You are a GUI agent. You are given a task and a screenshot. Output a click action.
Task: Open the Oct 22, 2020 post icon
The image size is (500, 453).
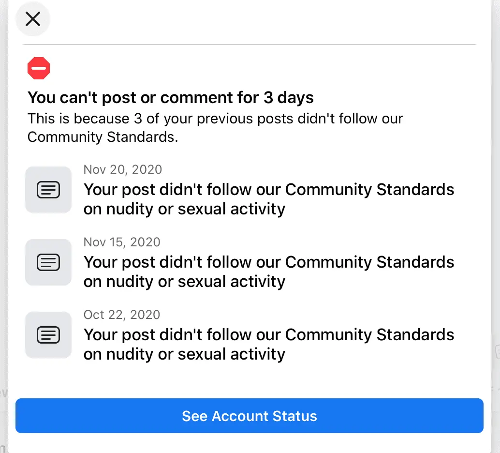[x=48, y=335]
